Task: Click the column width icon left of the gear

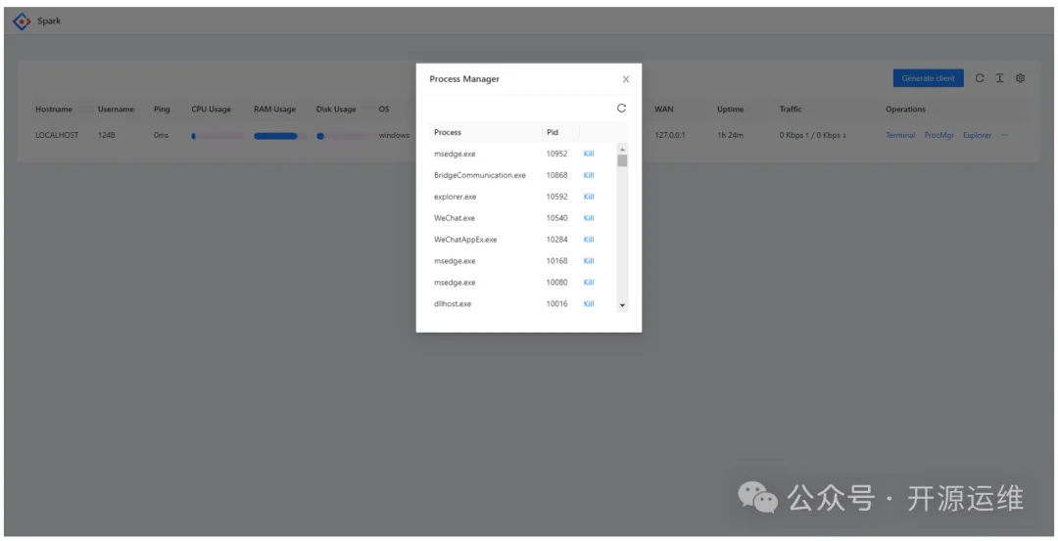Action: [999, 78]
